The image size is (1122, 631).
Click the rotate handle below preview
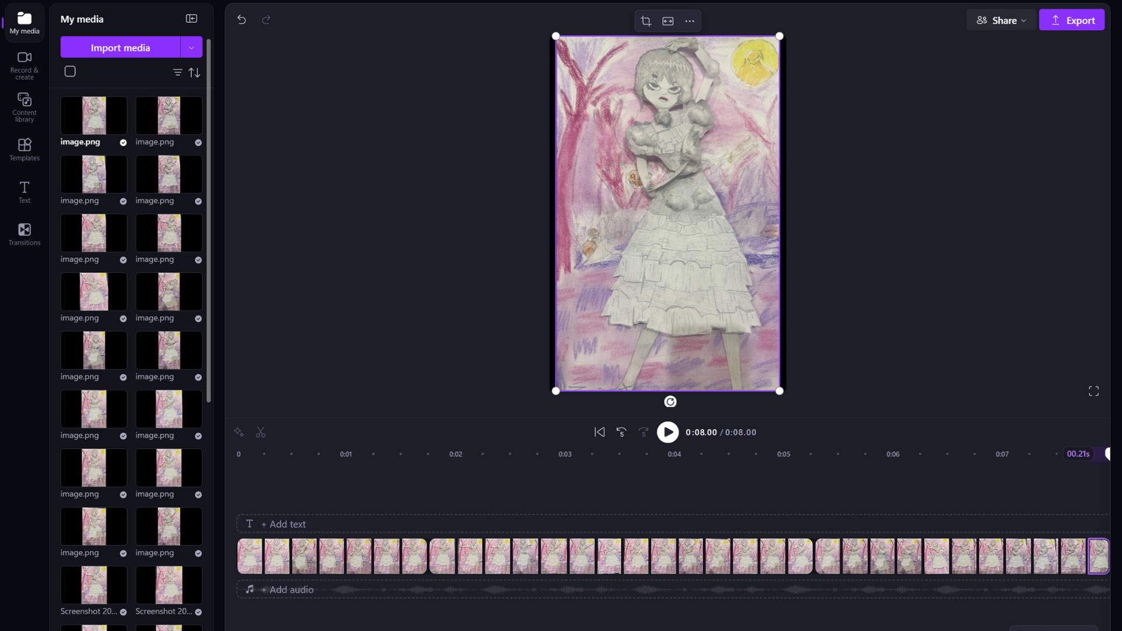pyautogui.click(x=670, y=402)
